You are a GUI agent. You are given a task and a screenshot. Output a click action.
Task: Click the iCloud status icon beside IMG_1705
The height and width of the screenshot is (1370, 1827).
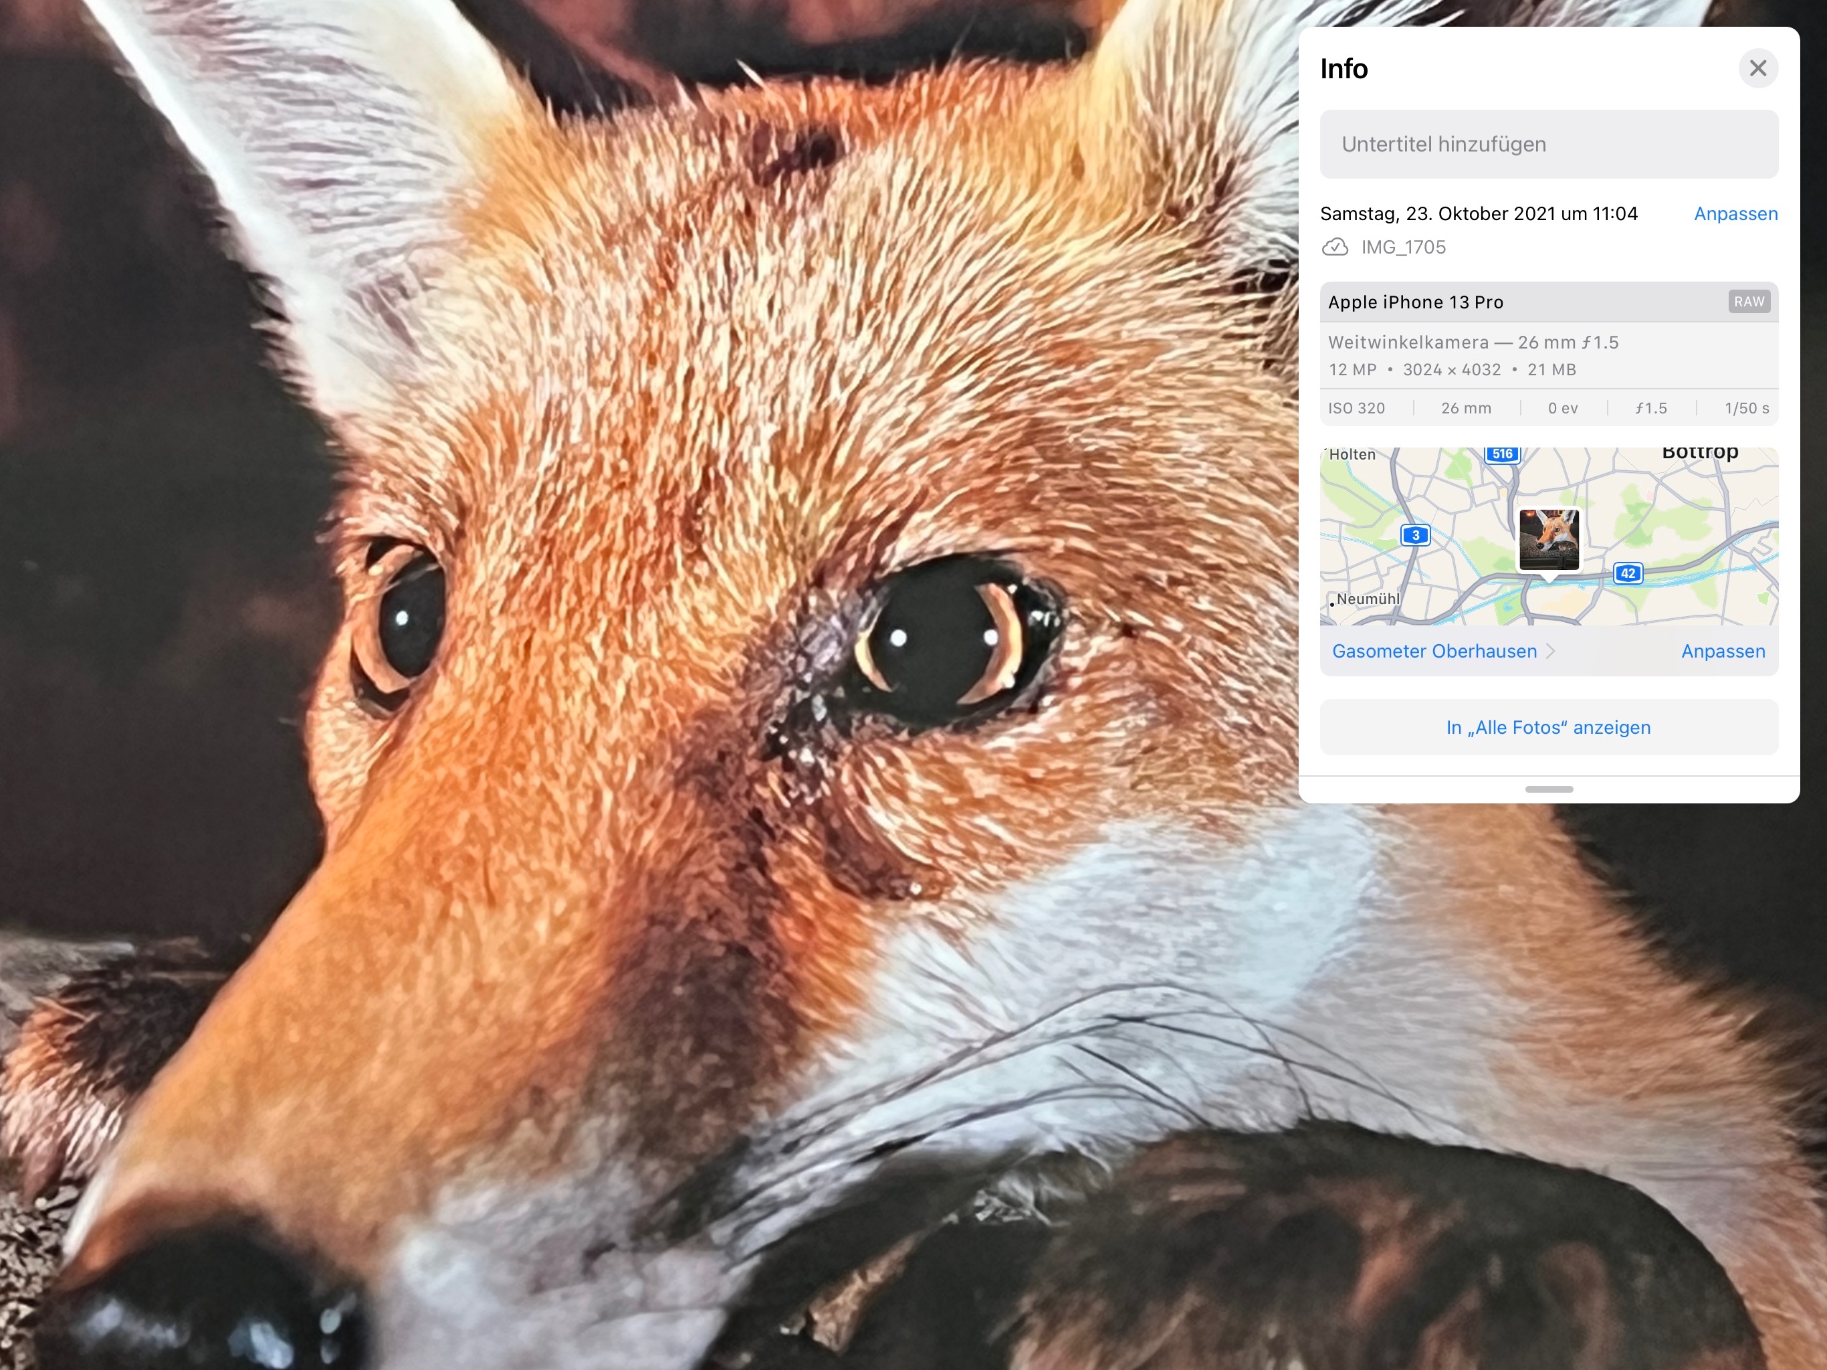1335,247
